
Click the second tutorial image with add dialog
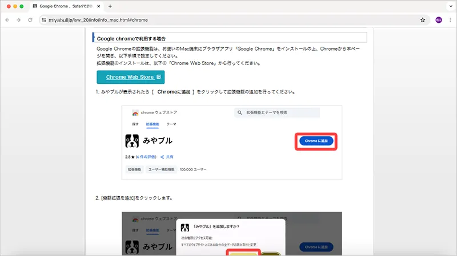(x=232, y=234)
